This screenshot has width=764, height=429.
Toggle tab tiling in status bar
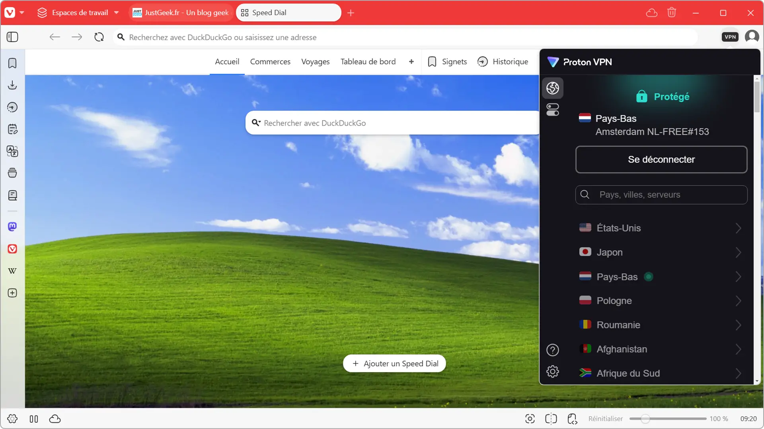34,419
